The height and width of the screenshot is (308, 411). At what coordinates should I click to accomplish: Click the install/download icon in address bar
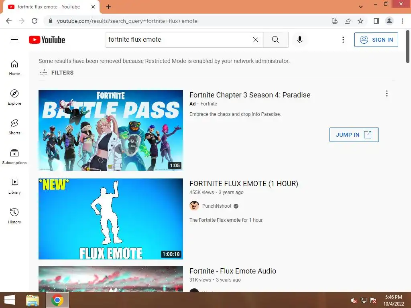point(334,21)
